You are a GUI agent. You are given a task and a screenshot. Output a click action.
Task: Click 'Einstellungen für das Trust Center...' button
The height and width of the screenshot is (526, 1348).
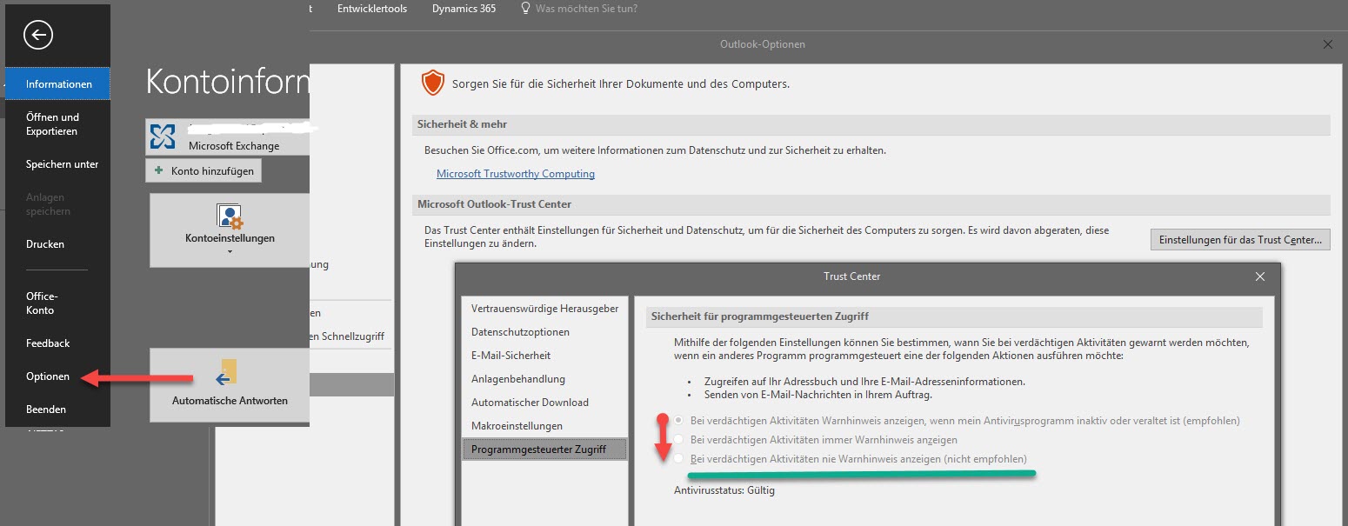1240,239
